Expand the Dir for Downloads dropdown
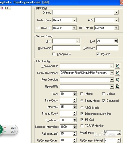Viewport: 123px width, 143px height. 112,73
